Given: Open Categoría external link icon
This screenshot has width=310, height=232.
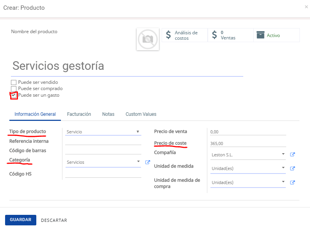Looking at the screenshot, I should coord(148,162).
